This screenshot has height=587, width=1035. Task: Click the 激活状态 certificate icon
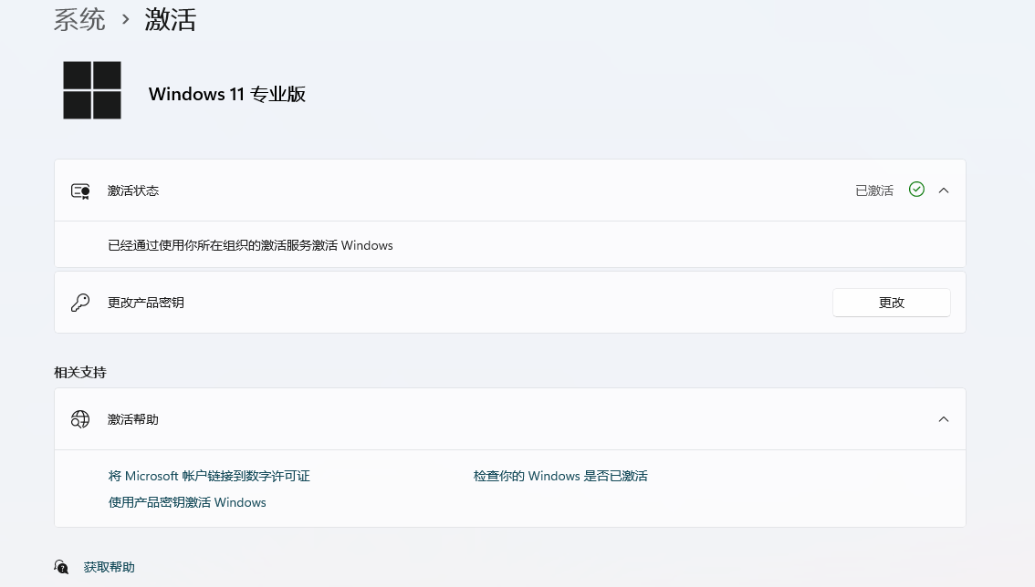(80, 191)
